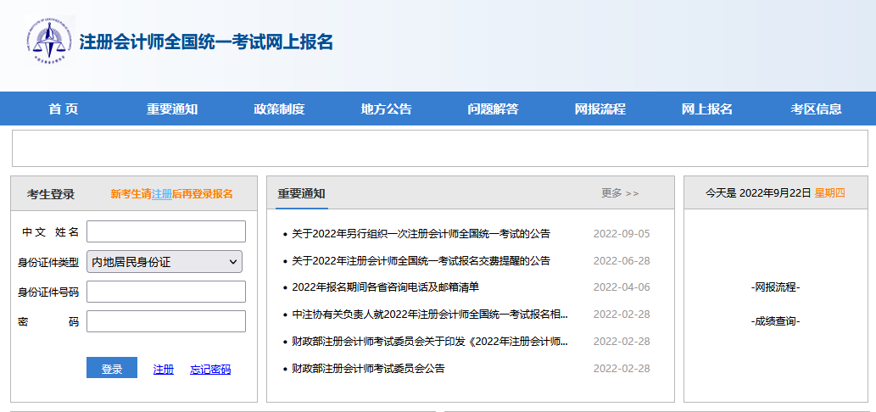Open 政策制度 navigation menu item
This screenshot has width=876, height=412.
pos(279,109)
